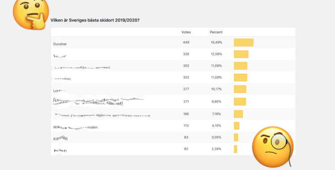Click the percentage '12,08%'

(x=217, y=54)
